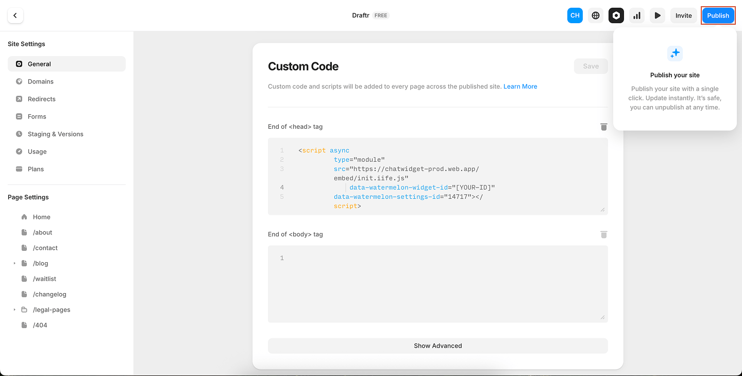Open the CH user avatar
Screen dimensions: 742x376
pos(575,15)
